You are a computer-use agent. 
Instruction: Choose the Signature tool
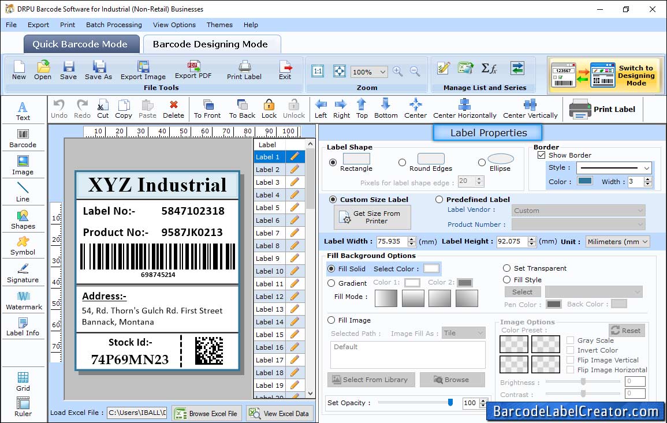[x=23, y=273]
